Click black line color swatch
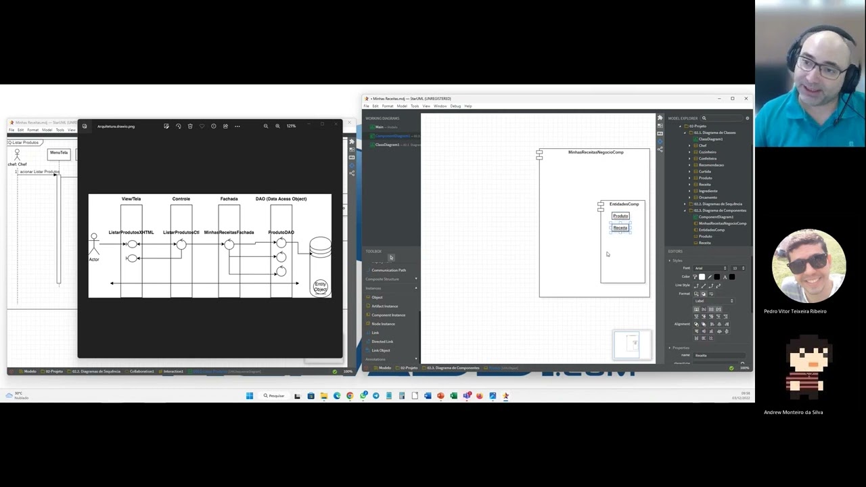This screenshot has height=487, width=866. 717,277
